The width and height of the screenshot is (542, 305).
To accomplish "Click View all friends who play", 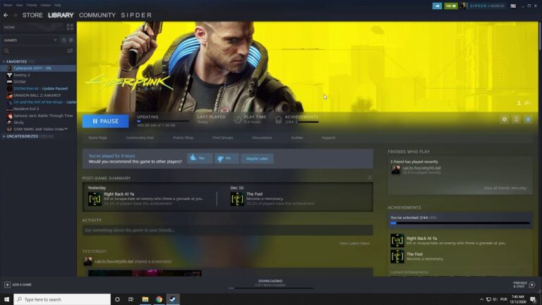I will click(x=505, y=188).
